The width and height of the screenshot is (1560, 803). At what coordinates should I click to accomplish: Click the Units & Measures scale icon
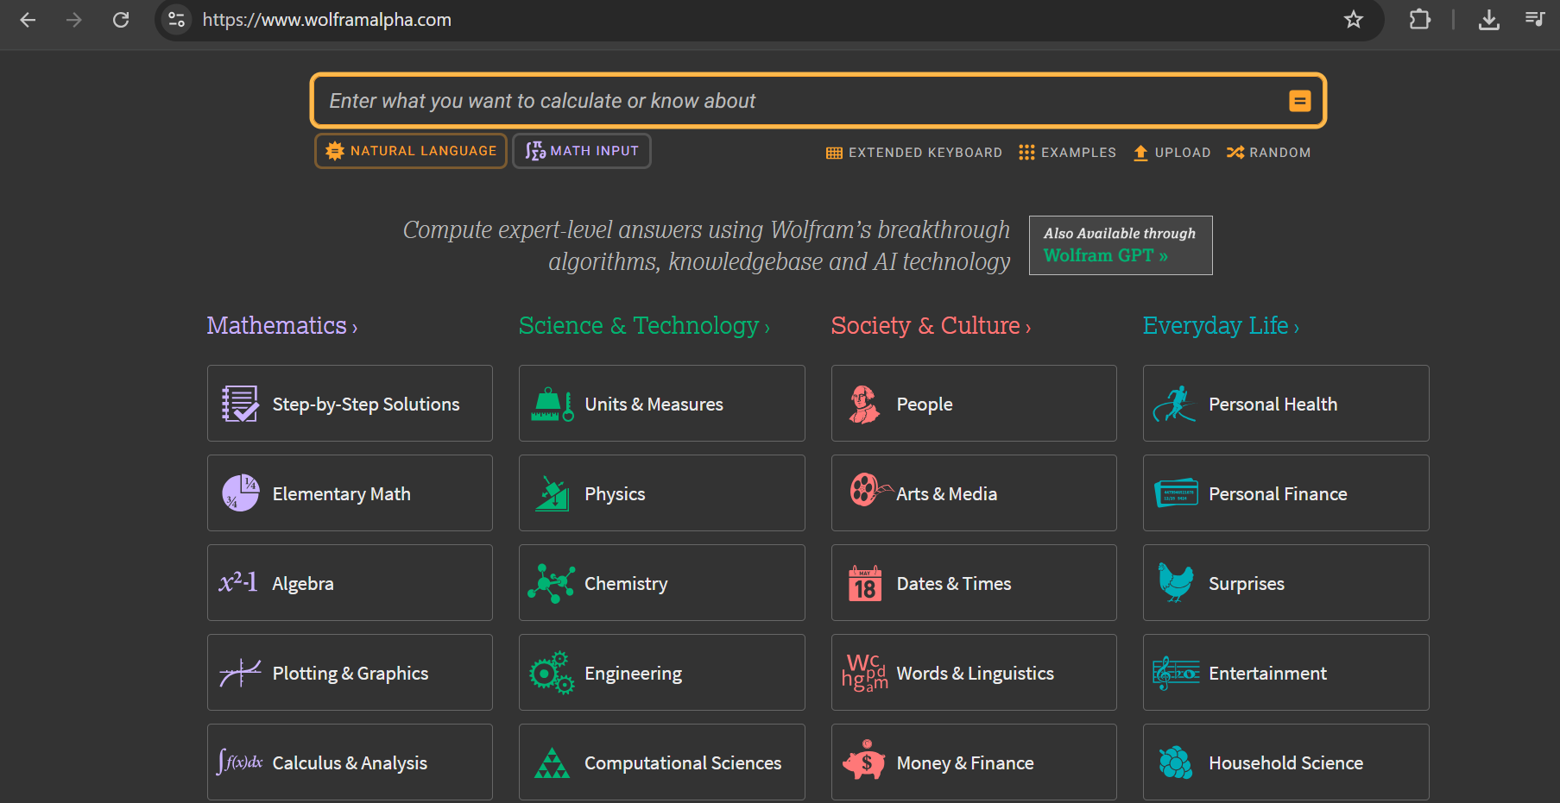[x=552, y=405]
